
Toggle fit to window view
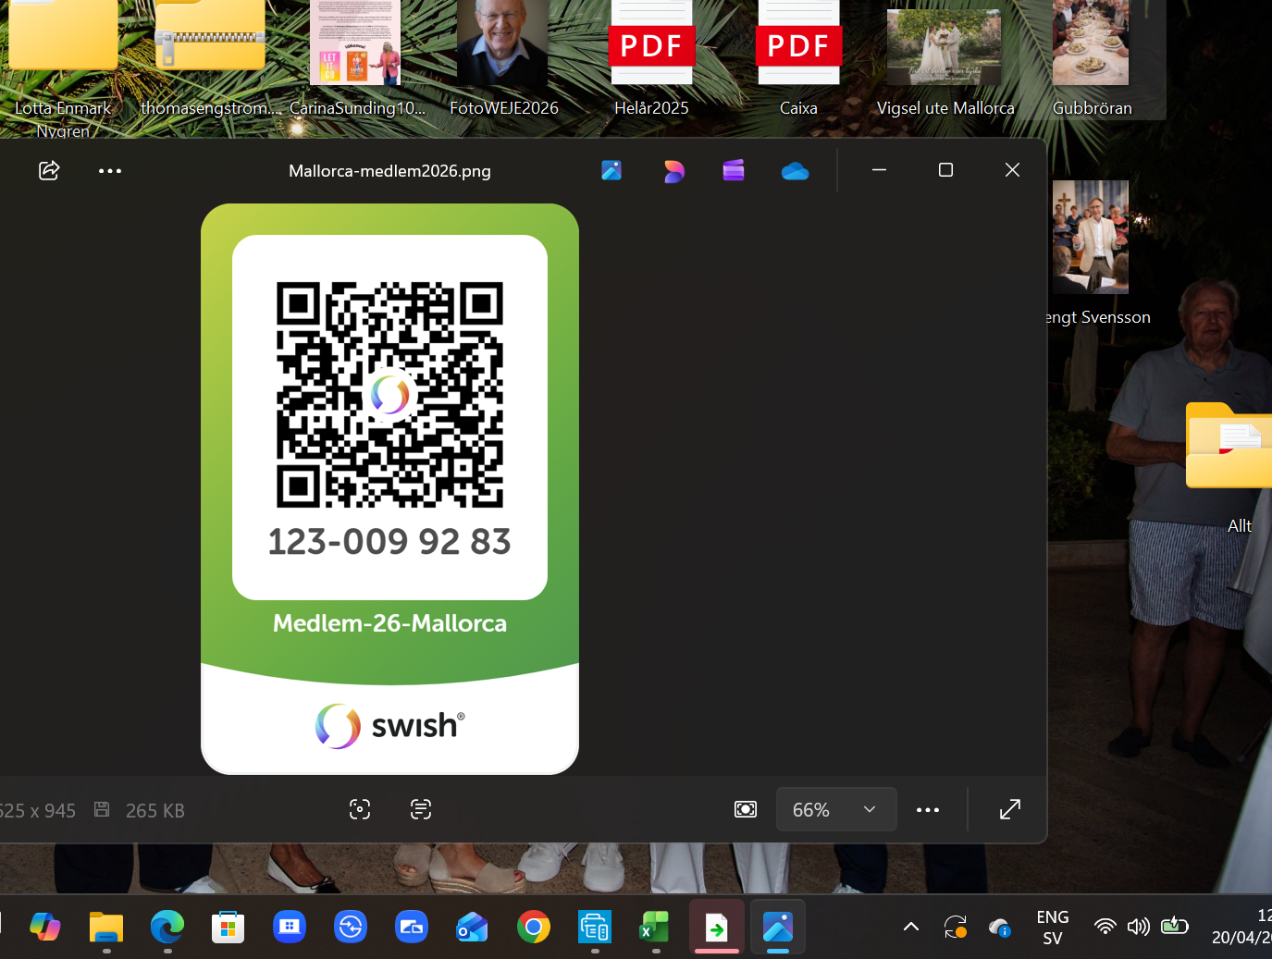pyautogui.click(x=746, y=810)
